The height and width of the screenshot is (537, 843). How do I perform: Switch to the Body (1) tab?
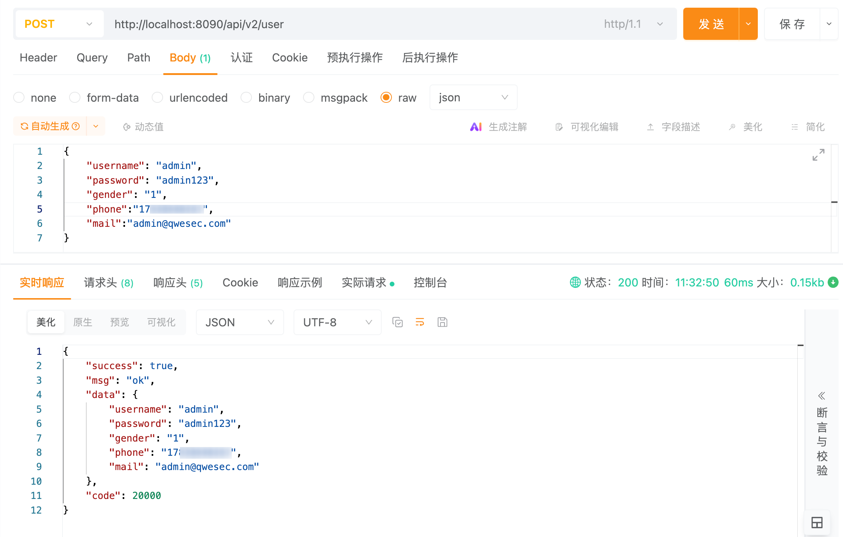click(190, 58)
